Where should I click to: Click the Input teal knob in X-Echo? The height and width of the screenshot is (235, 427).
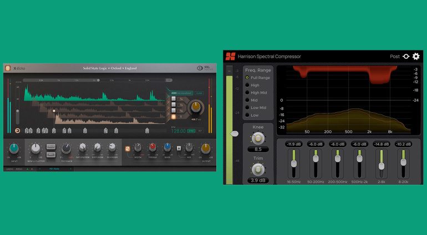[14, 149]
